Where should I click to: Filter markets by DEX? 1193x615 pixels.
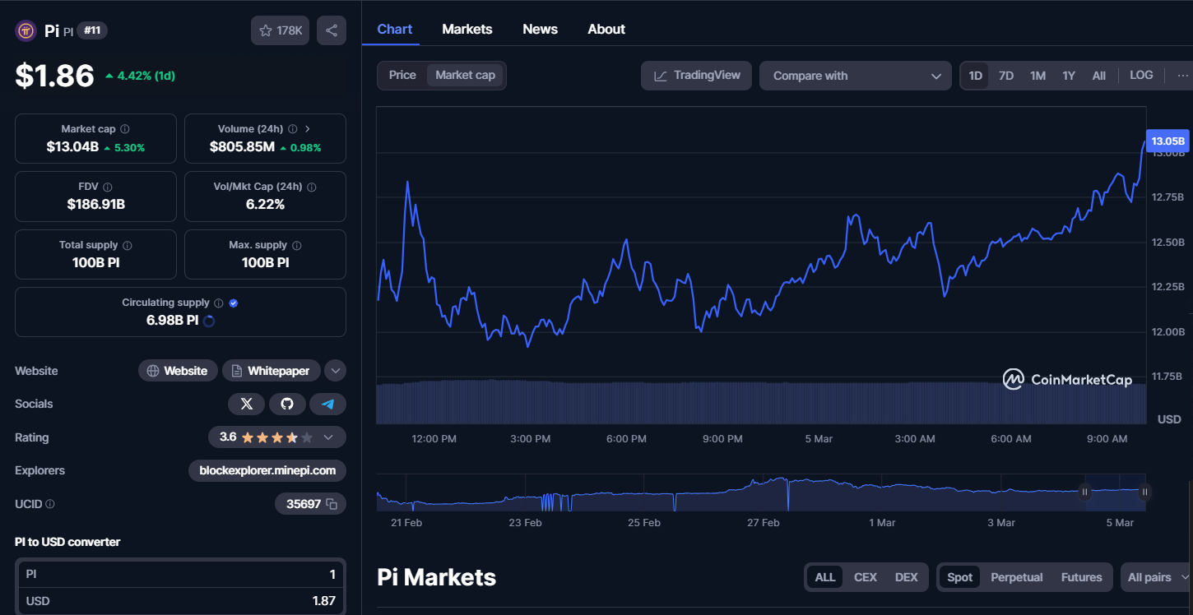tap(907, 577)
